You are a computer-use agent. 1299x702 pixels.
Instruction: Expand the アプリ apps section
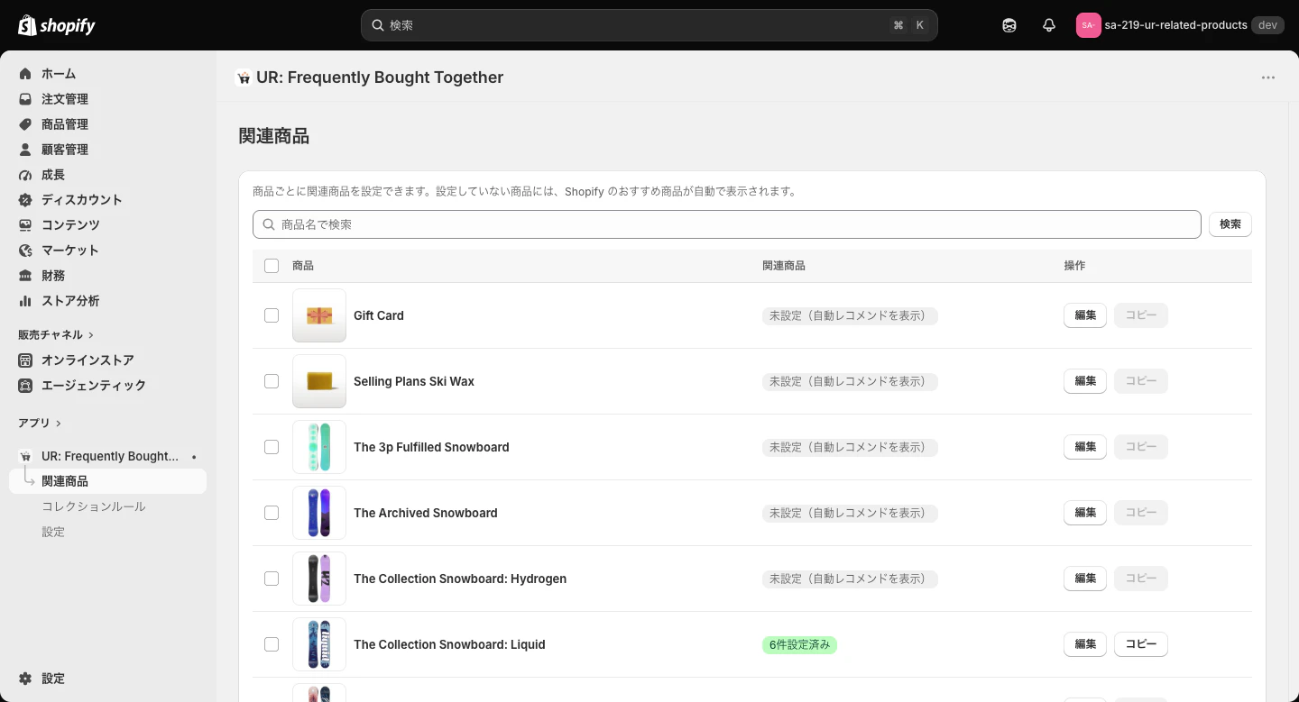(41, 424)
